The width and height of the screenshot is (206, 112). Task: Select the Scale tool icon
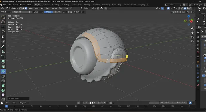3,36
